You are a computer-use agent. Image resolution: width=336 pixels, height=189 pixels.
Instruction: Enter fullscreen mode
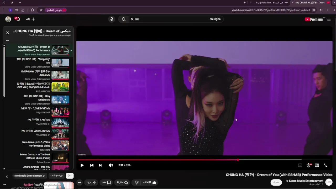(325, 165)
